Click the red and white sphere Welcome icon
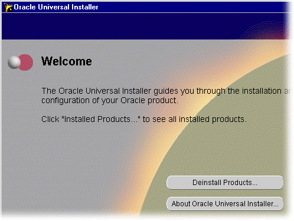294x221 pixels. click(x=20, y=62)
